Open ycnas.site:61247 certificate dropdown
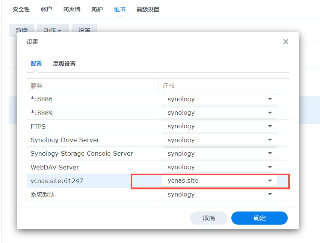This screenshot has width=320, height=243. pos(219,181)
